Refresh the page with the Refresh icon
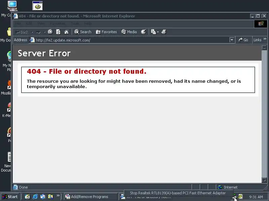Viewport: 269px width, 201px height. (58, 32)
